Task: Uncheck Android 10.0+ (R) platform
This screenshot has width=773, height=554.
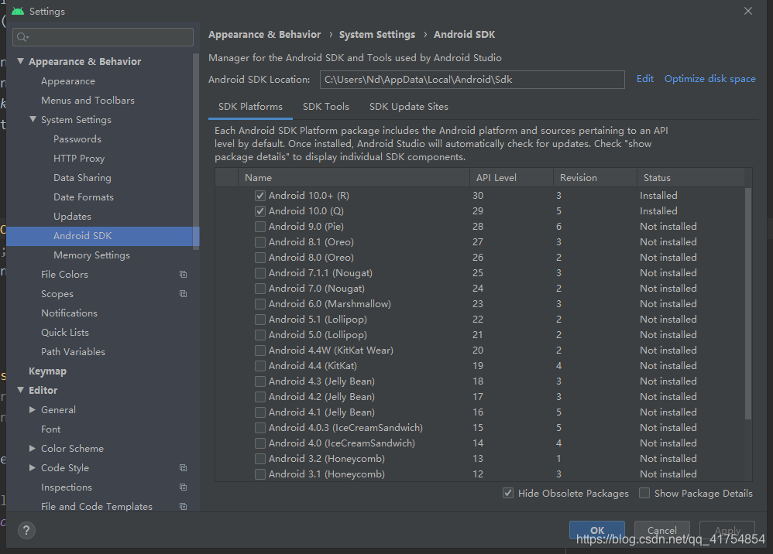Action: pyautogui.click(x=260, y=196)
